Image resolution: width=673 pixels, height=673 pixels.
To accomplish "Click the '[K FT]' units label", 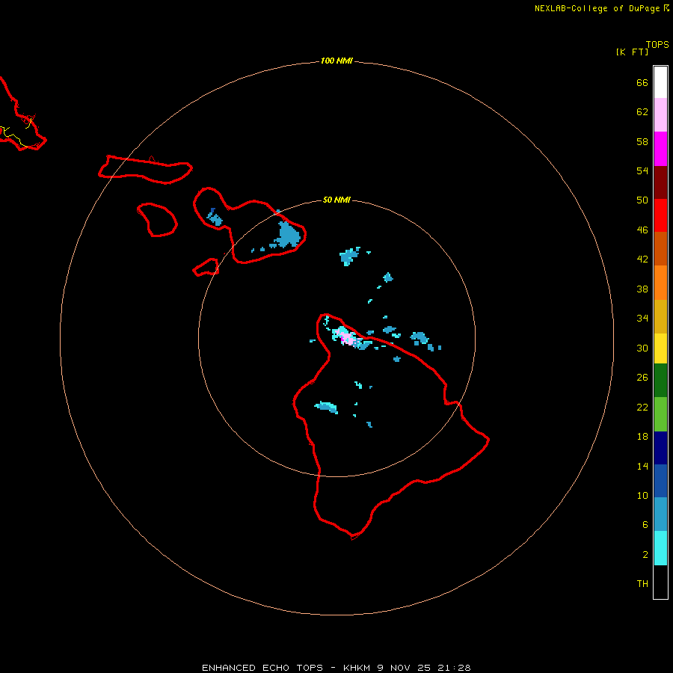I will 632,52.
